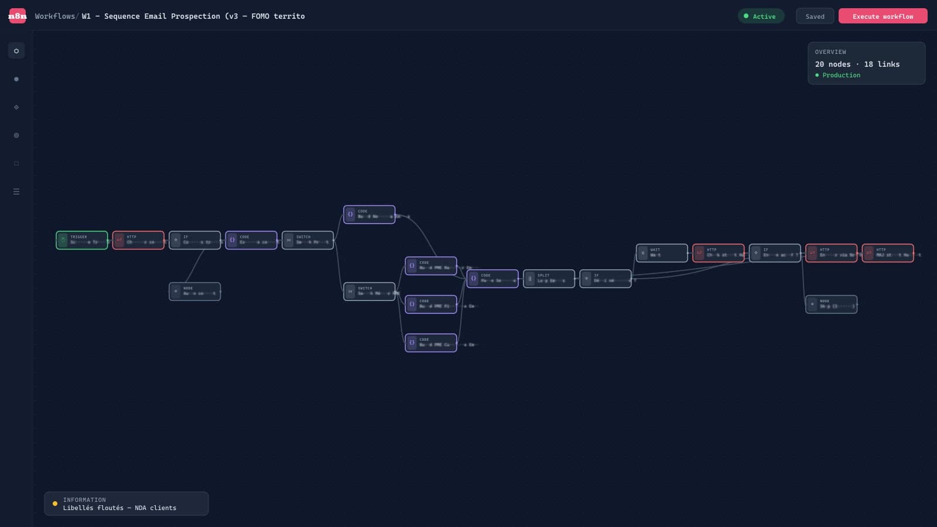Viewport: 937px width, 527px height.
Task: Select the purple CODE node icon near the trigger
Action: (233, 240)
